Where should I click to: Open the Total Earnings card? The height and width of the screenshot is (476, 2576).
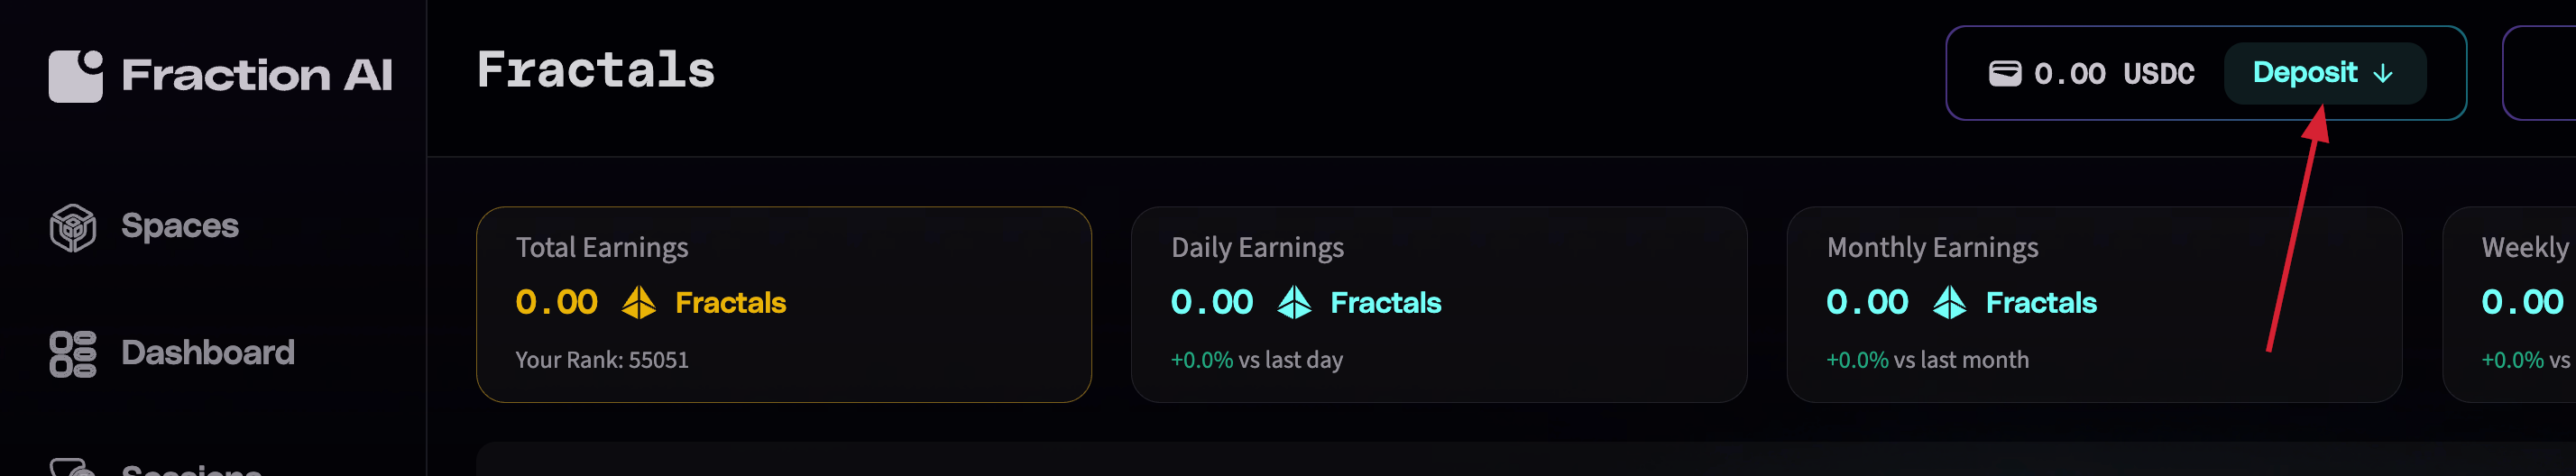point(783,304)
